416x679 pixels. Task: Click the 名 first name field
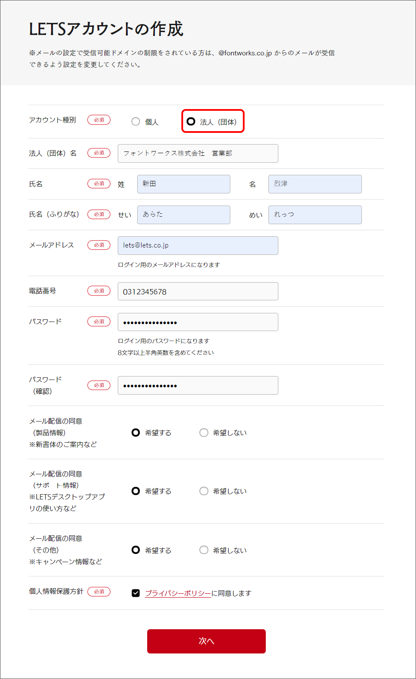coord(315,184)
